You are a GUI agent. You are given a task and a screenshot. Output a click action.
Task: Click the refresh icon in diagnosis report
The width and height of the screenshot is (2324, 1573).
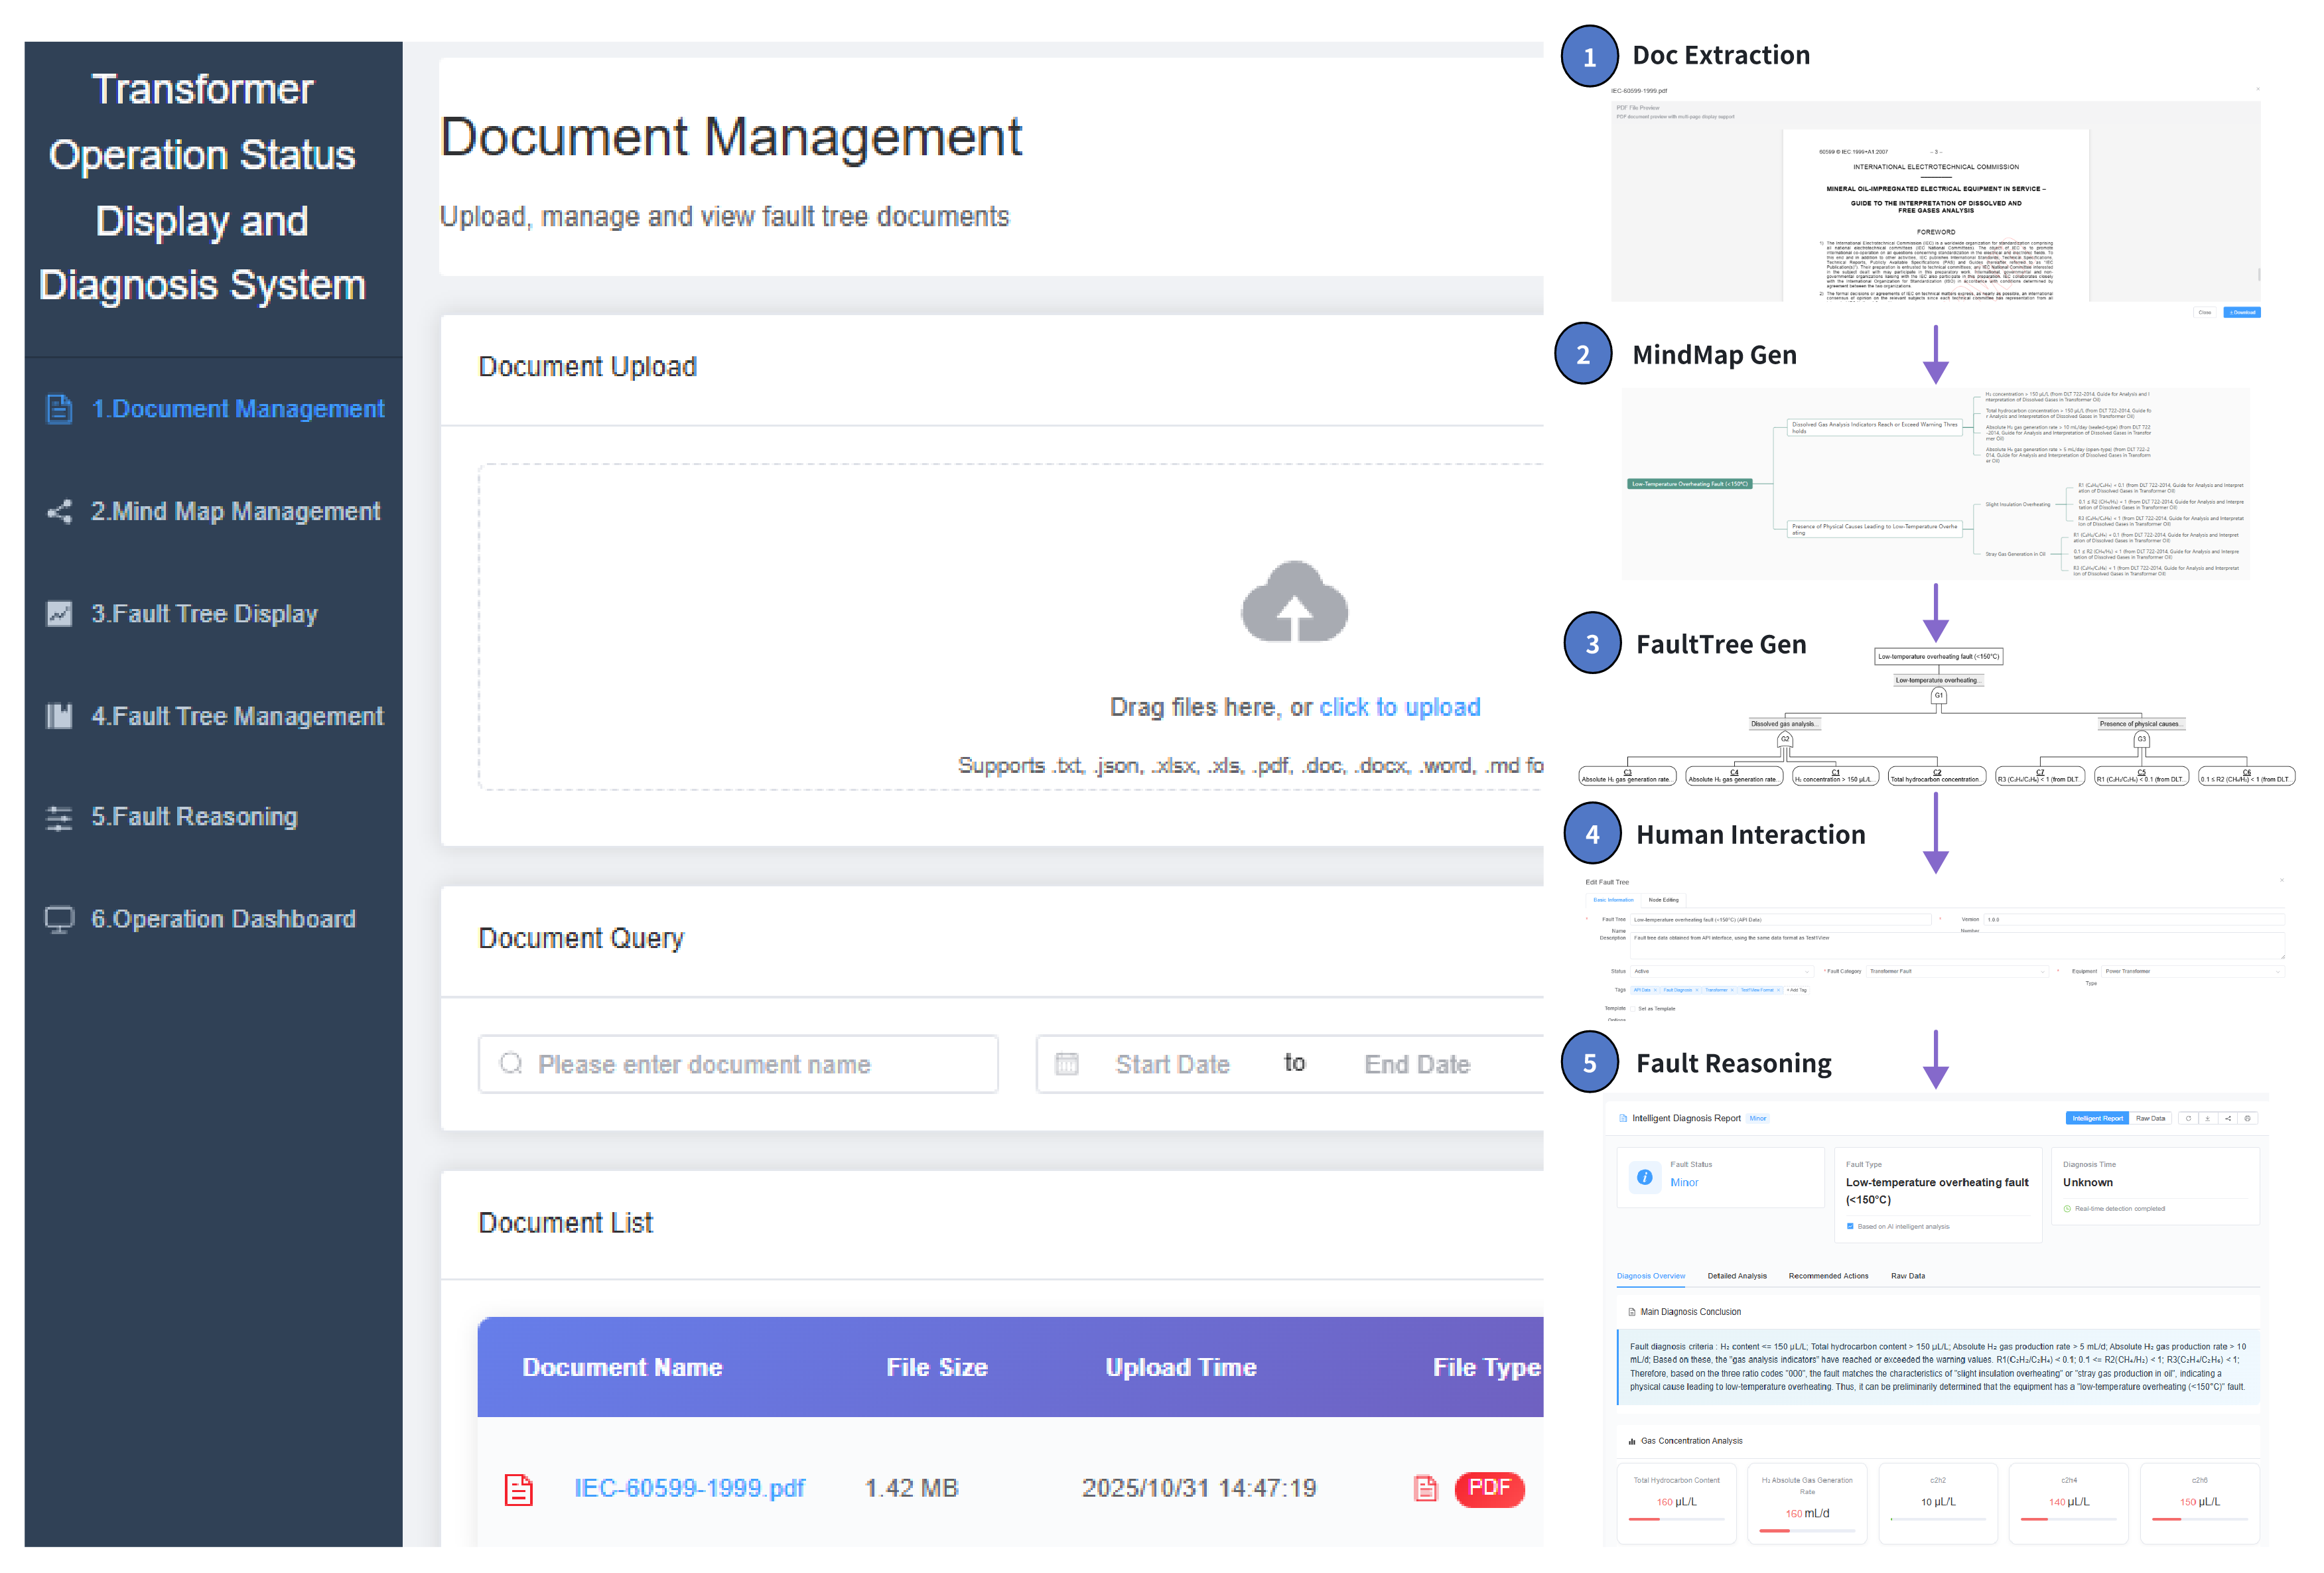click(x=2188, y=1118)
